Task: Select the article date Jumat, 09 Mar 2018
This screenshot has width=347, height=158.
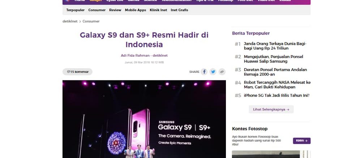Action: [144, 62]
